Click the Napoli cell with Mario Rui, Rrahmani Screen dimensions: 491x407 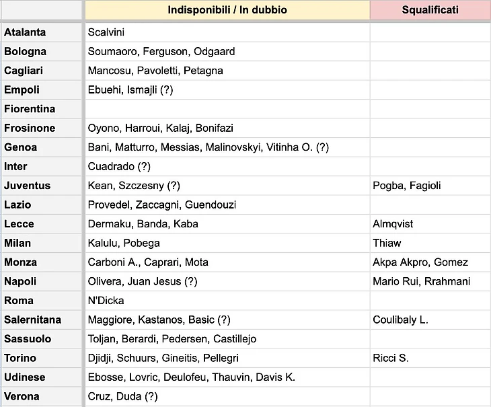pos(430,281)
